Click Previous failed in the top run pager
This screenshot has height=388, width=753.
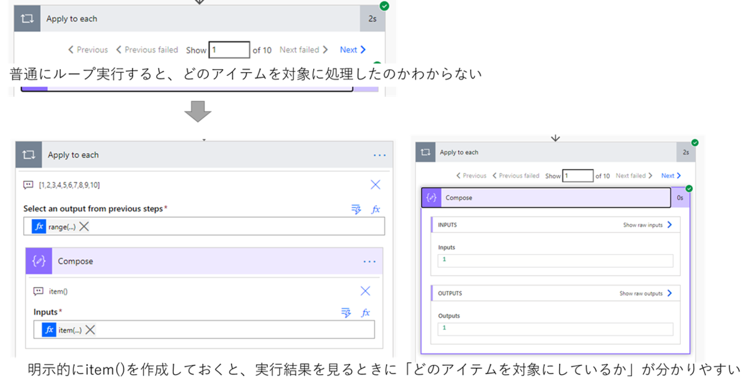[x=147, y=50]
